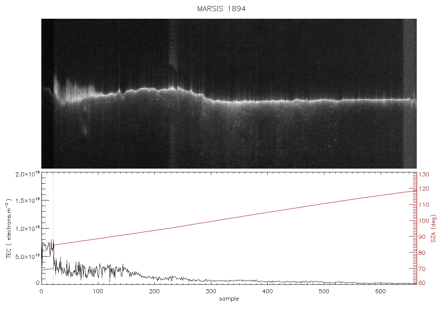
Task: Click the 2.0×10^16 TEC tick label
Action: pyautogui.click(x=27, y=174)
